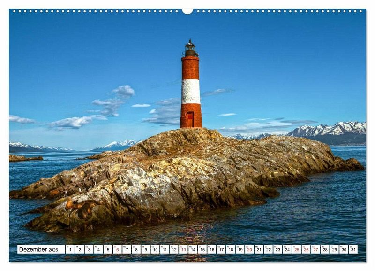
Task: Select day 4 in the calendar strip
Action: [98, 249]
